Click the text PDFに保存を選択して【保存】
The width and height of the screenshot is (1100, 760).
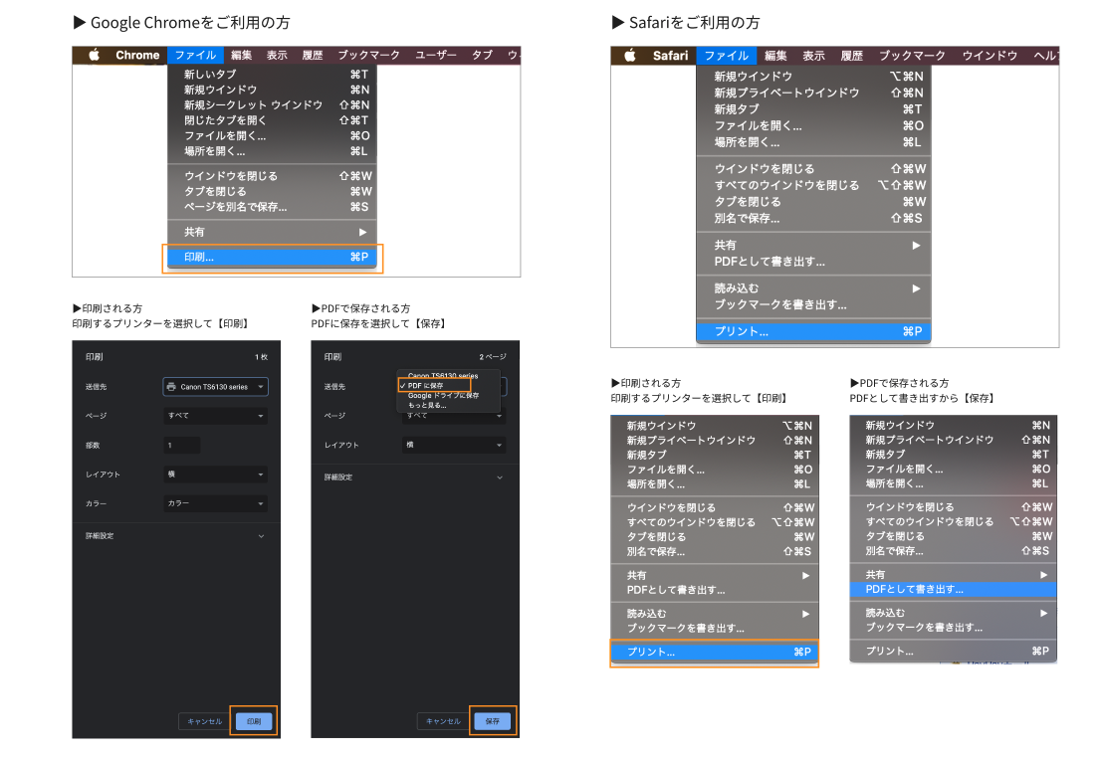click(379, 324)
